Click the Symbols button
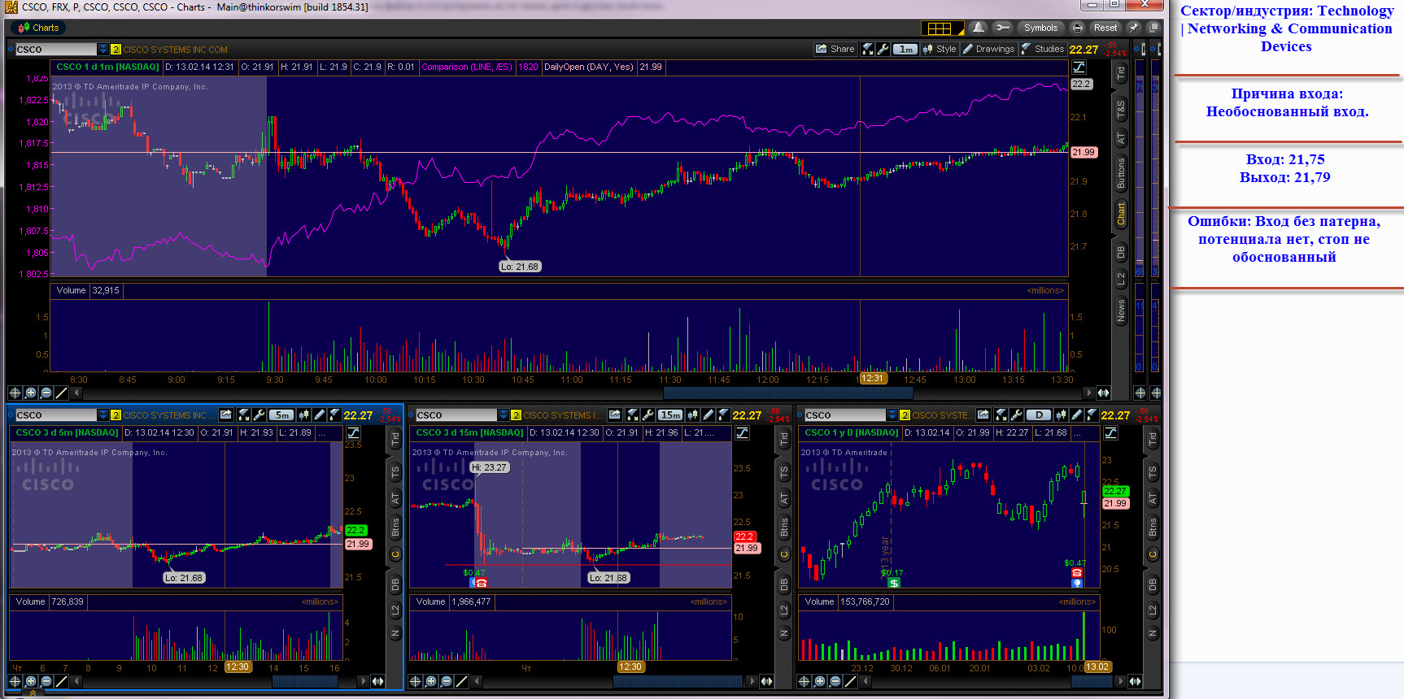1404x699 pixels. pos(1041,28)
